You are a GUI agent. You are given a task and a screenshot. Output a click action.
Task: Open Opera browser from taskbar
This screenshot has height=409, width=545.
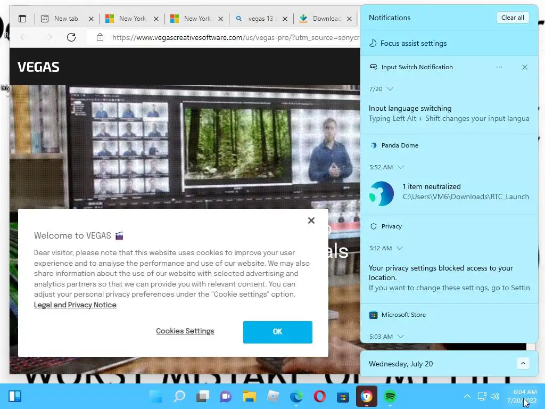tap(319, 396)
